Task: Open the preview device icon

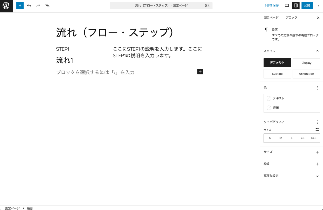Action: (x=286, y=5)
